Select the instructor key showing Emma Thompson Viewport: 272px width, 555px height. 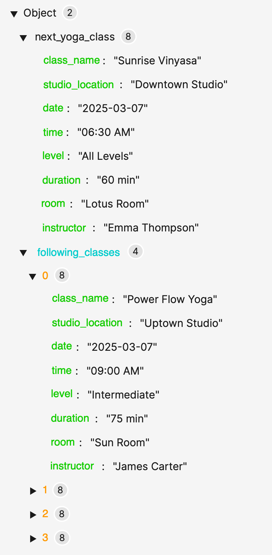pyautogui.click(x=64, y=228)
